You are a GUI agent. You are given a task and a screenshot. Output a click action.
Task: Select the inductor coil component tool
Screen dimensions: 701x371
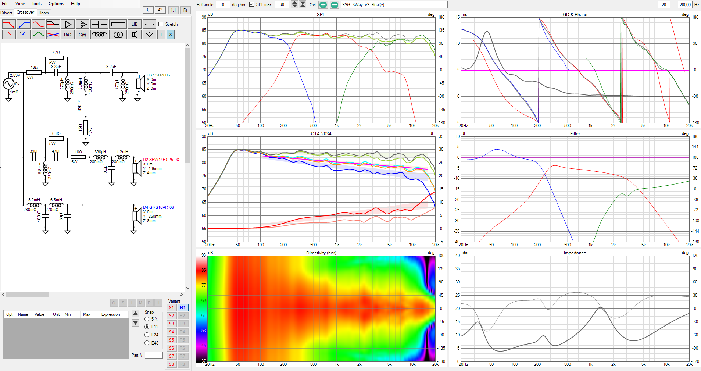click(x=99, y=35)
